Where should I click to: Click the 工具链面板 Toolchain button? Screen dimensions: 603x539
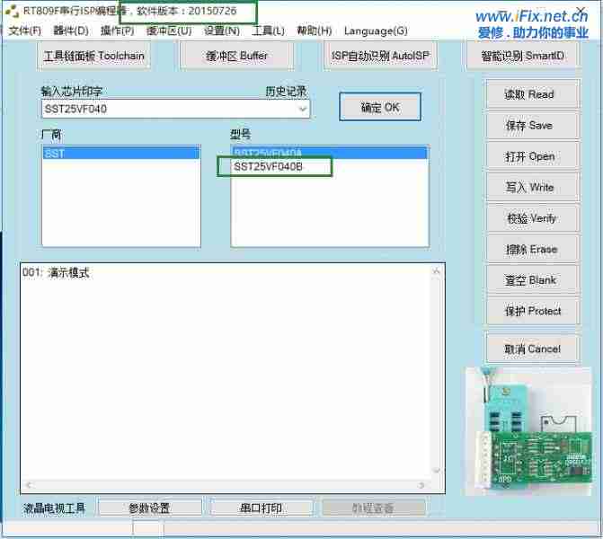tap(94, 56)
